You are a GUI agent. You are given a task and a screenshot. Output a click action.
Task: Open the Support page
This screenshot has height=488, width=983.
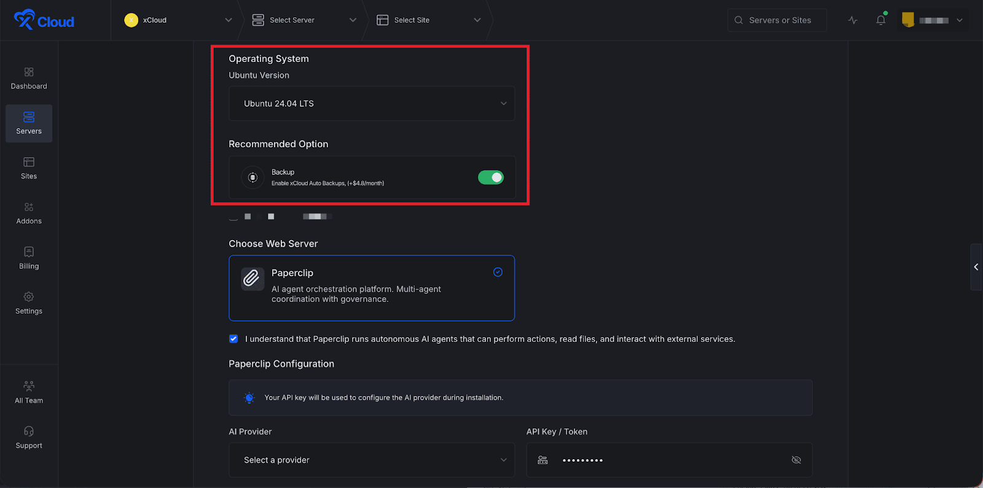tap(29, 438)
